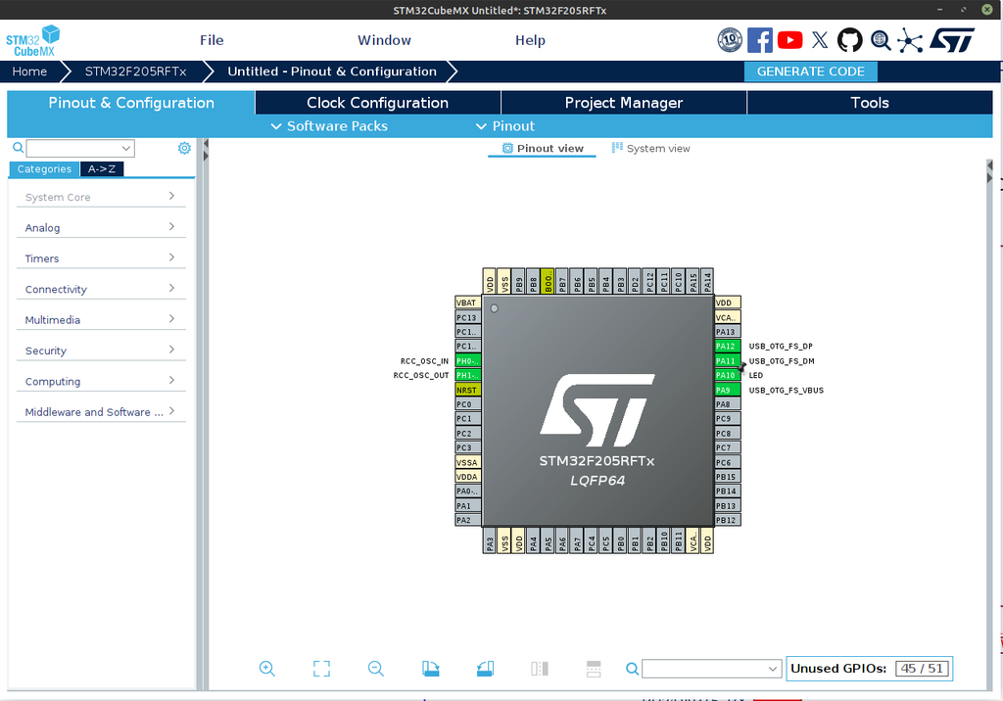Expand the Multimedia category
The image size is (1003, 701).
pyautogui.click(x=101, y=320)
